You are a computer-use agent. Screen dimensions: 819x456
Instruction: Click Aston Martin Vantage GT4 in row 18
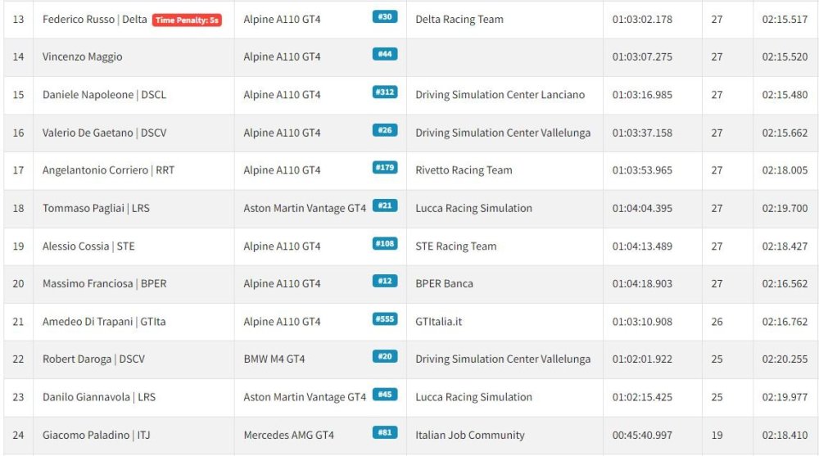click(x=305, y=208)
